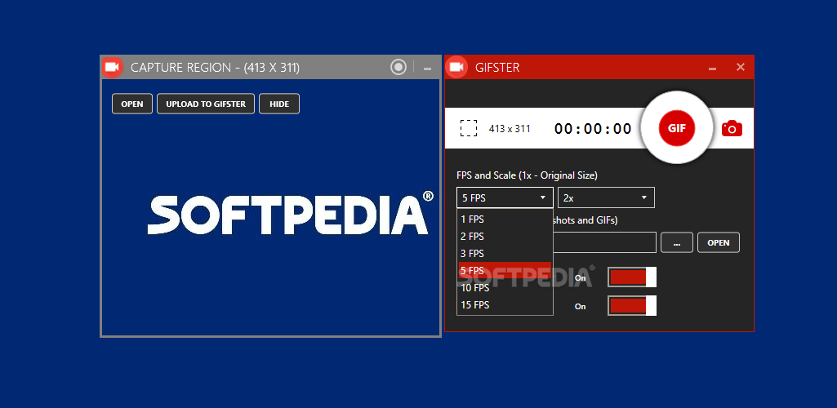
Task: Click the camcorder logo in Gifster title bar
Action: point(456,67)
